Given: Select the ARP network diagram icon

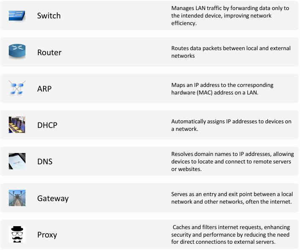Looking at the screenshot, I should [x=17, y=88].
